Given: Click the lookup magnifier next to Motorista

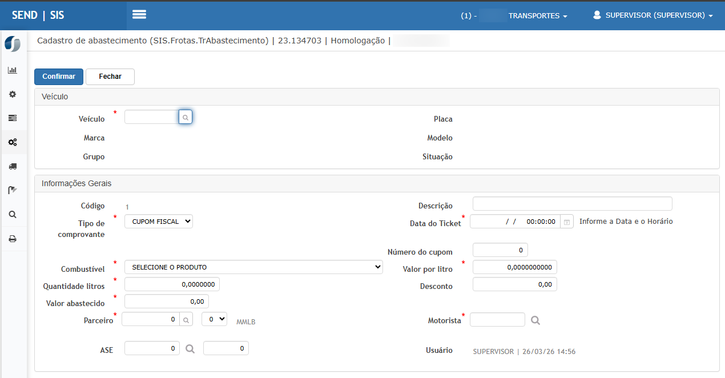Looking at the screenshot, I should (x=535, y=320).
